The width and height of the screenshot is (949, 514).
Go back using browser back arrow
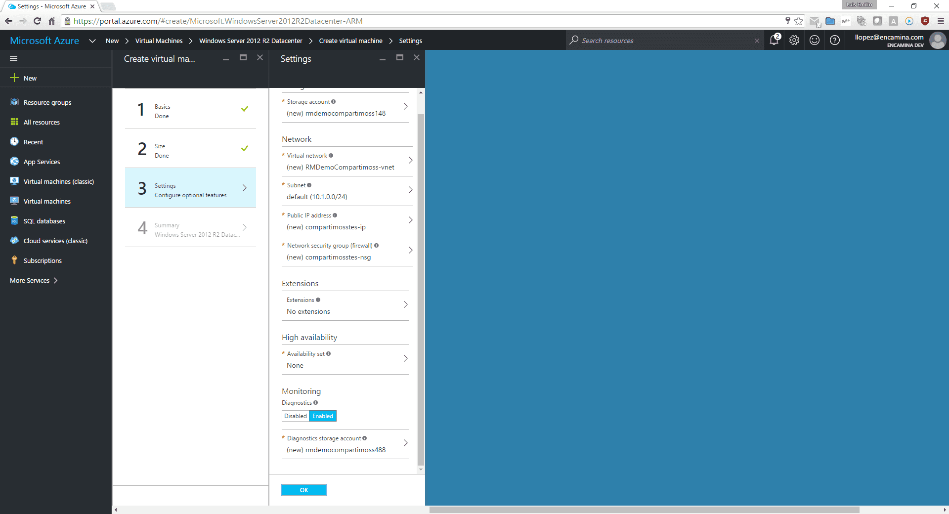8,21
